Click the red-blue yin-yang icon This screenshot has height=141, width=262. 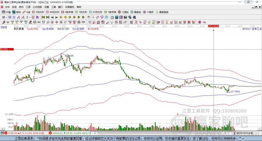point(200,22)
